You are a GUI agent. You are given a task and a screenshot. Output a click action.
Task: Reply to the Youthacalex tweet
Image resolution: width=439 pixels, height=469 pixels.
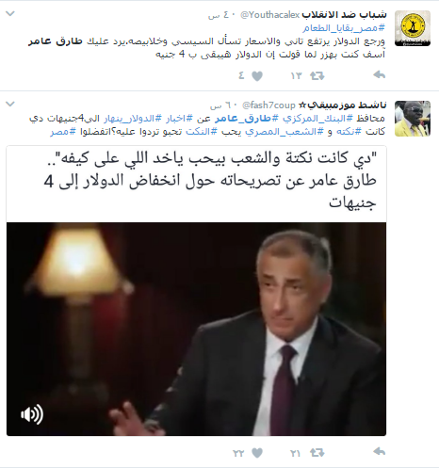(379, 75)
